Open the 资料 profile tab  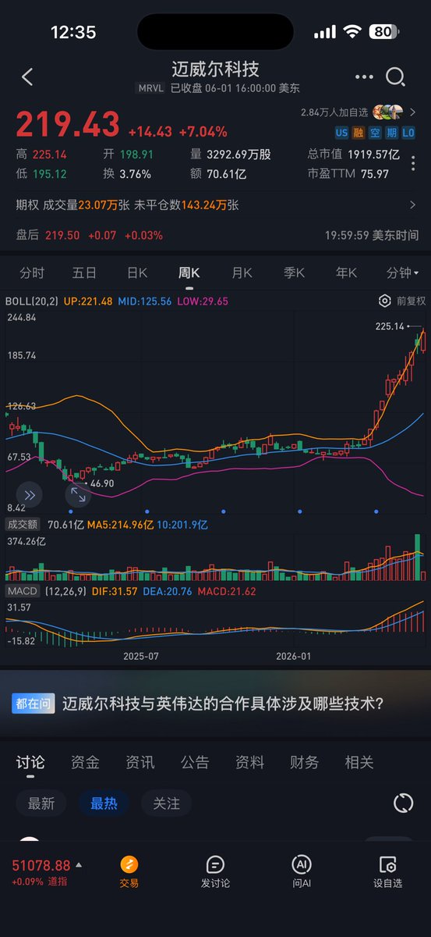click(249, 762)
